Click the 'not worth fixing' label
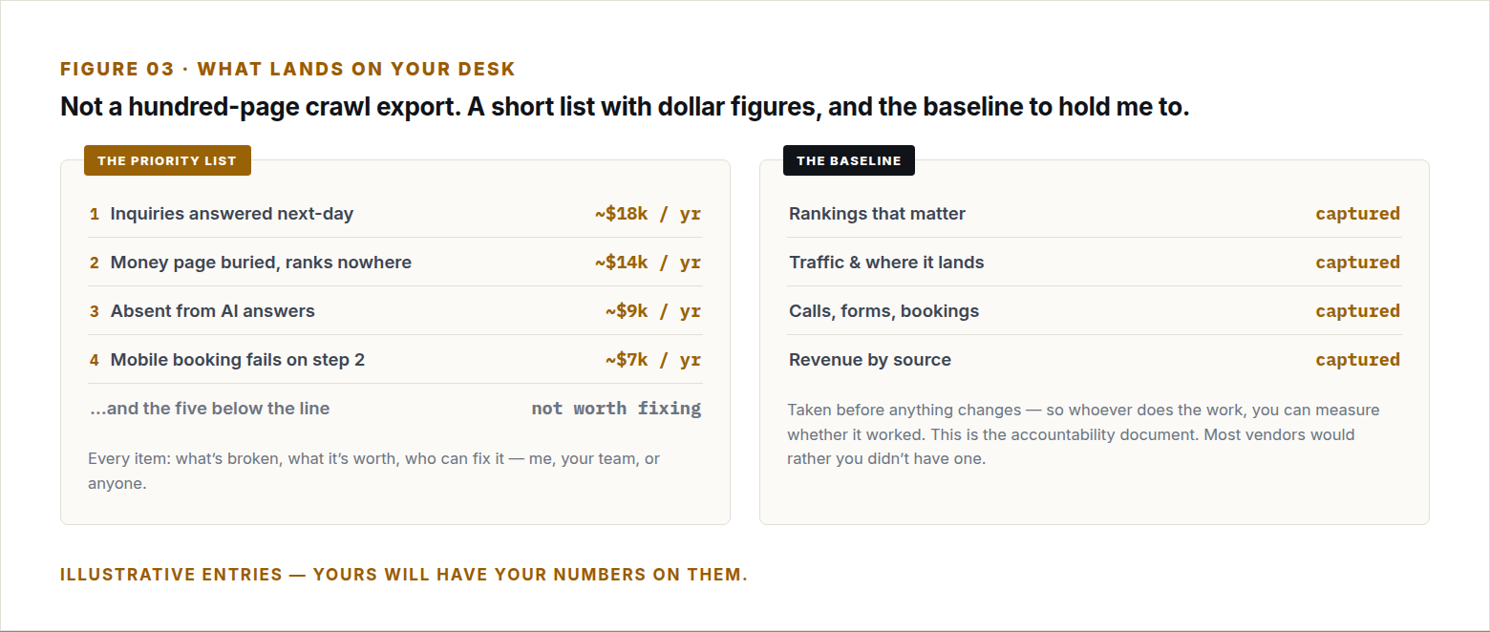 pos(616,409)
